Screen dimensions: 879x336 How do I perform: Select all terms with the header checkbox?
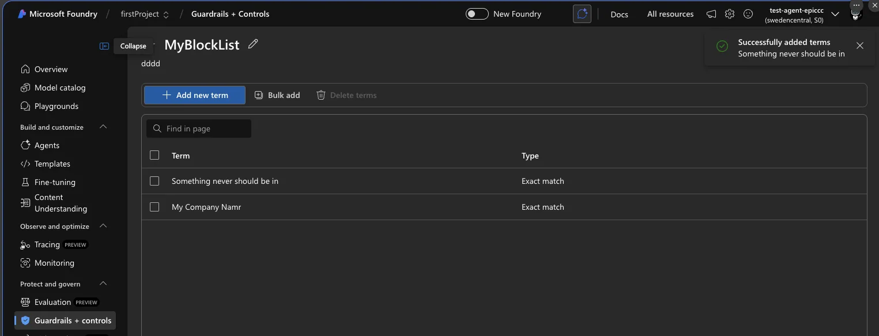tap(154, 155)
